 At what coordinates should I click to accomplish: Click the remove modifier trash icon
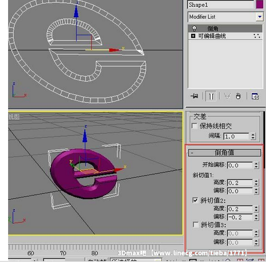[238, 96]
